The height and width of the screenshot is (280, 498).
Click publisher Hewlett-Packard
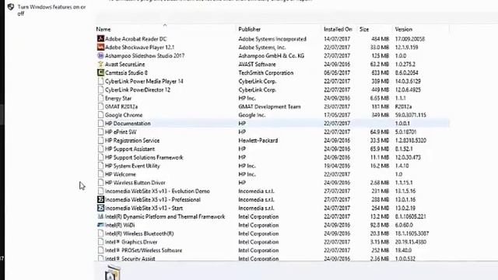pos(258,140)
